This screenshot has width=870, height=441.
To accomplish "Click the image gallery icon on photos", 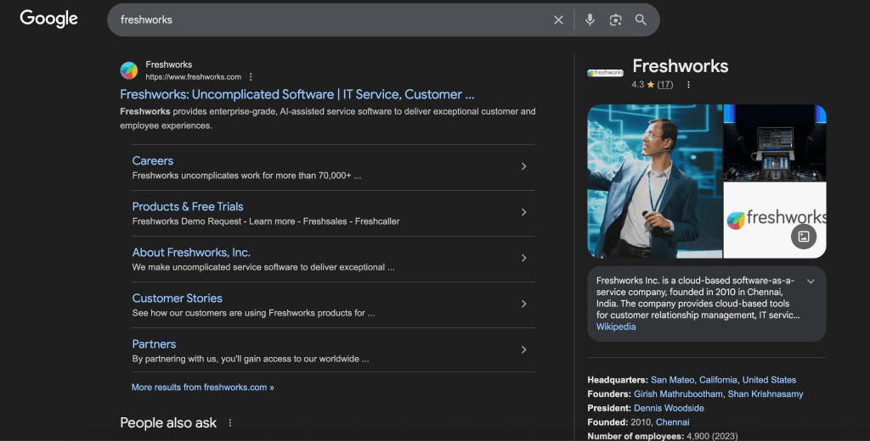I will pos(804,237).
